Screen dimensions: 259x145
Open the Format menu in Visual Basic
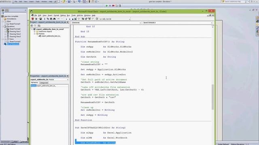pos(56,15)
